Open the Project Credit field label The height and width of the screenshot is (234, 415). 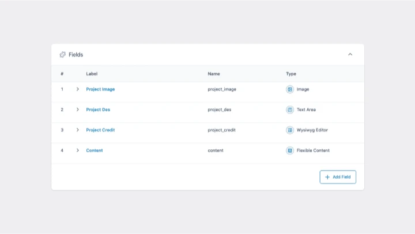click(100, 130)
